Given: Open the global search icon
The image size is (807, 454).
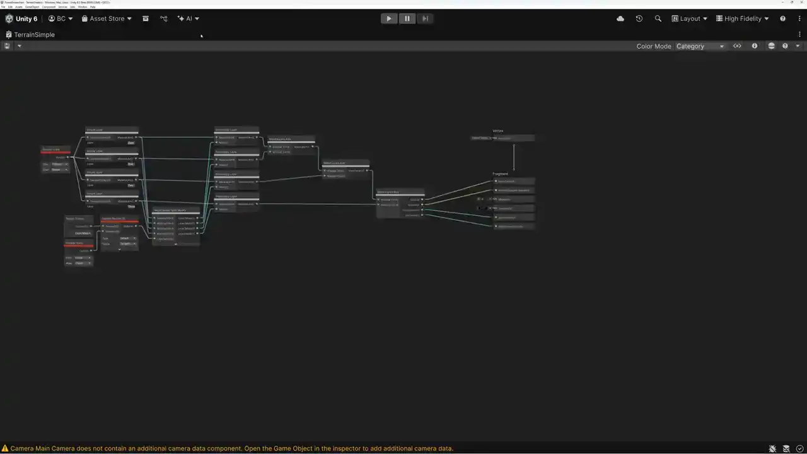Looking at the screenshot, I should click(658, 18).
